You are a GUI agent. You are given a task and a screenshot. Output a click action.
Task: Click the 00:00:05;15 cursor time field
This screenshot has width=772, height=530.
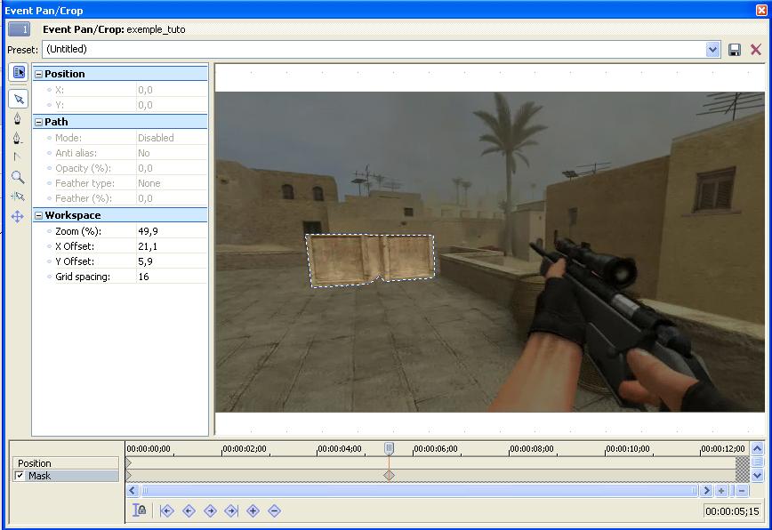click(732, 511)
